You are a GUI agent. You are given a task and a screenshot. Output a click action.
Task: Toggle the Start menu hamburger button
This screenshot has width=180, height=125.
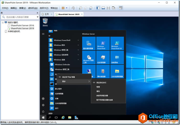tap(43, 34)
